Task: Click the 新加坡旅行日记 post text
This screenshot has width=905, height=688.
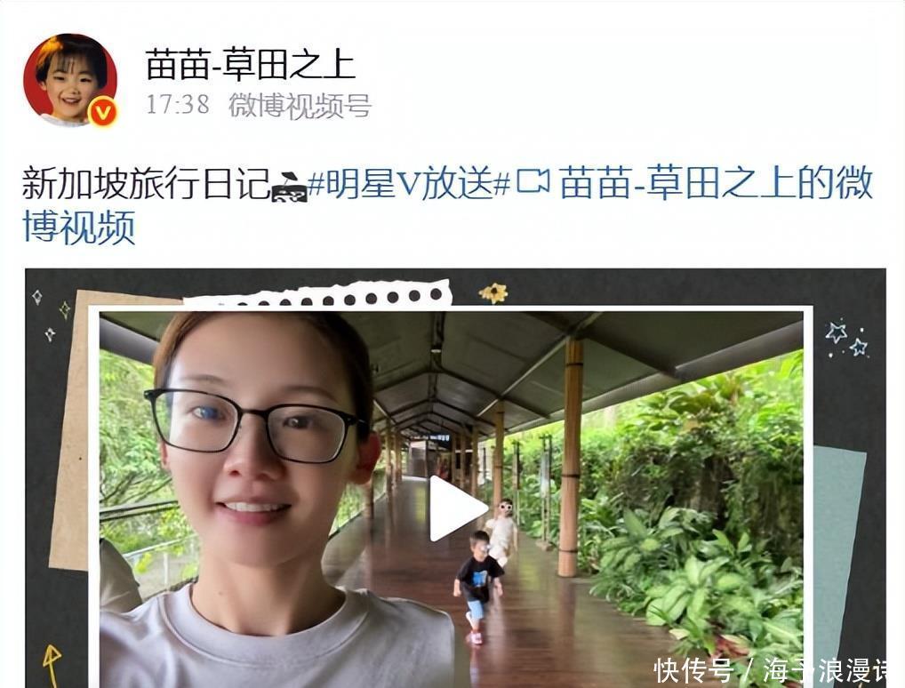Action: (x=146, y=183)
